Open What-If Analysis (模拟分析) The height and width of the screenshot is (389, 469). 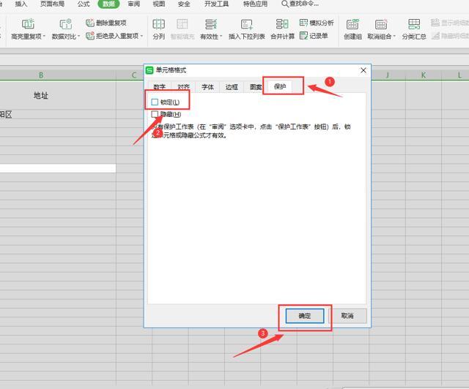[317, 23]
